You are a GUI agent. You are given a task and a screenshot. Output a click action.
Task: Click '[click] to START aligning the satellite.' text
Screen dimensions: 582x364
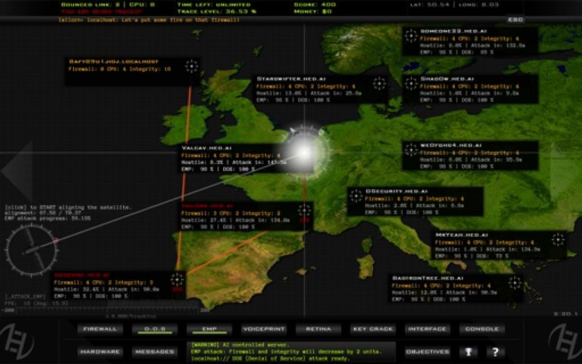(68, 207)
